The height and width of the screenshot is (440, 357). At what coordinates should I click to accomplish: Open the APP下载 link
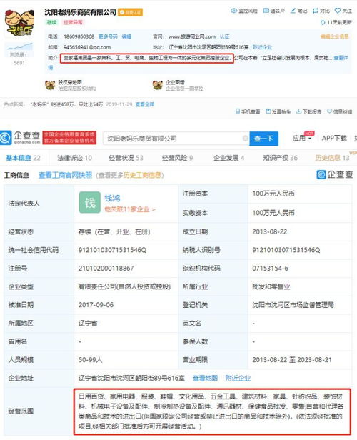334,138
